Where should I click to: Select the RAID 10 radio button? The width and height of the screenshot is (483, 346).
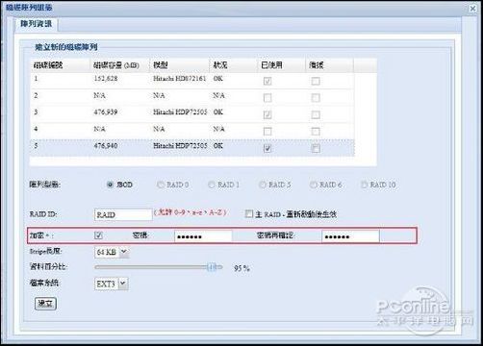(364, 185)
